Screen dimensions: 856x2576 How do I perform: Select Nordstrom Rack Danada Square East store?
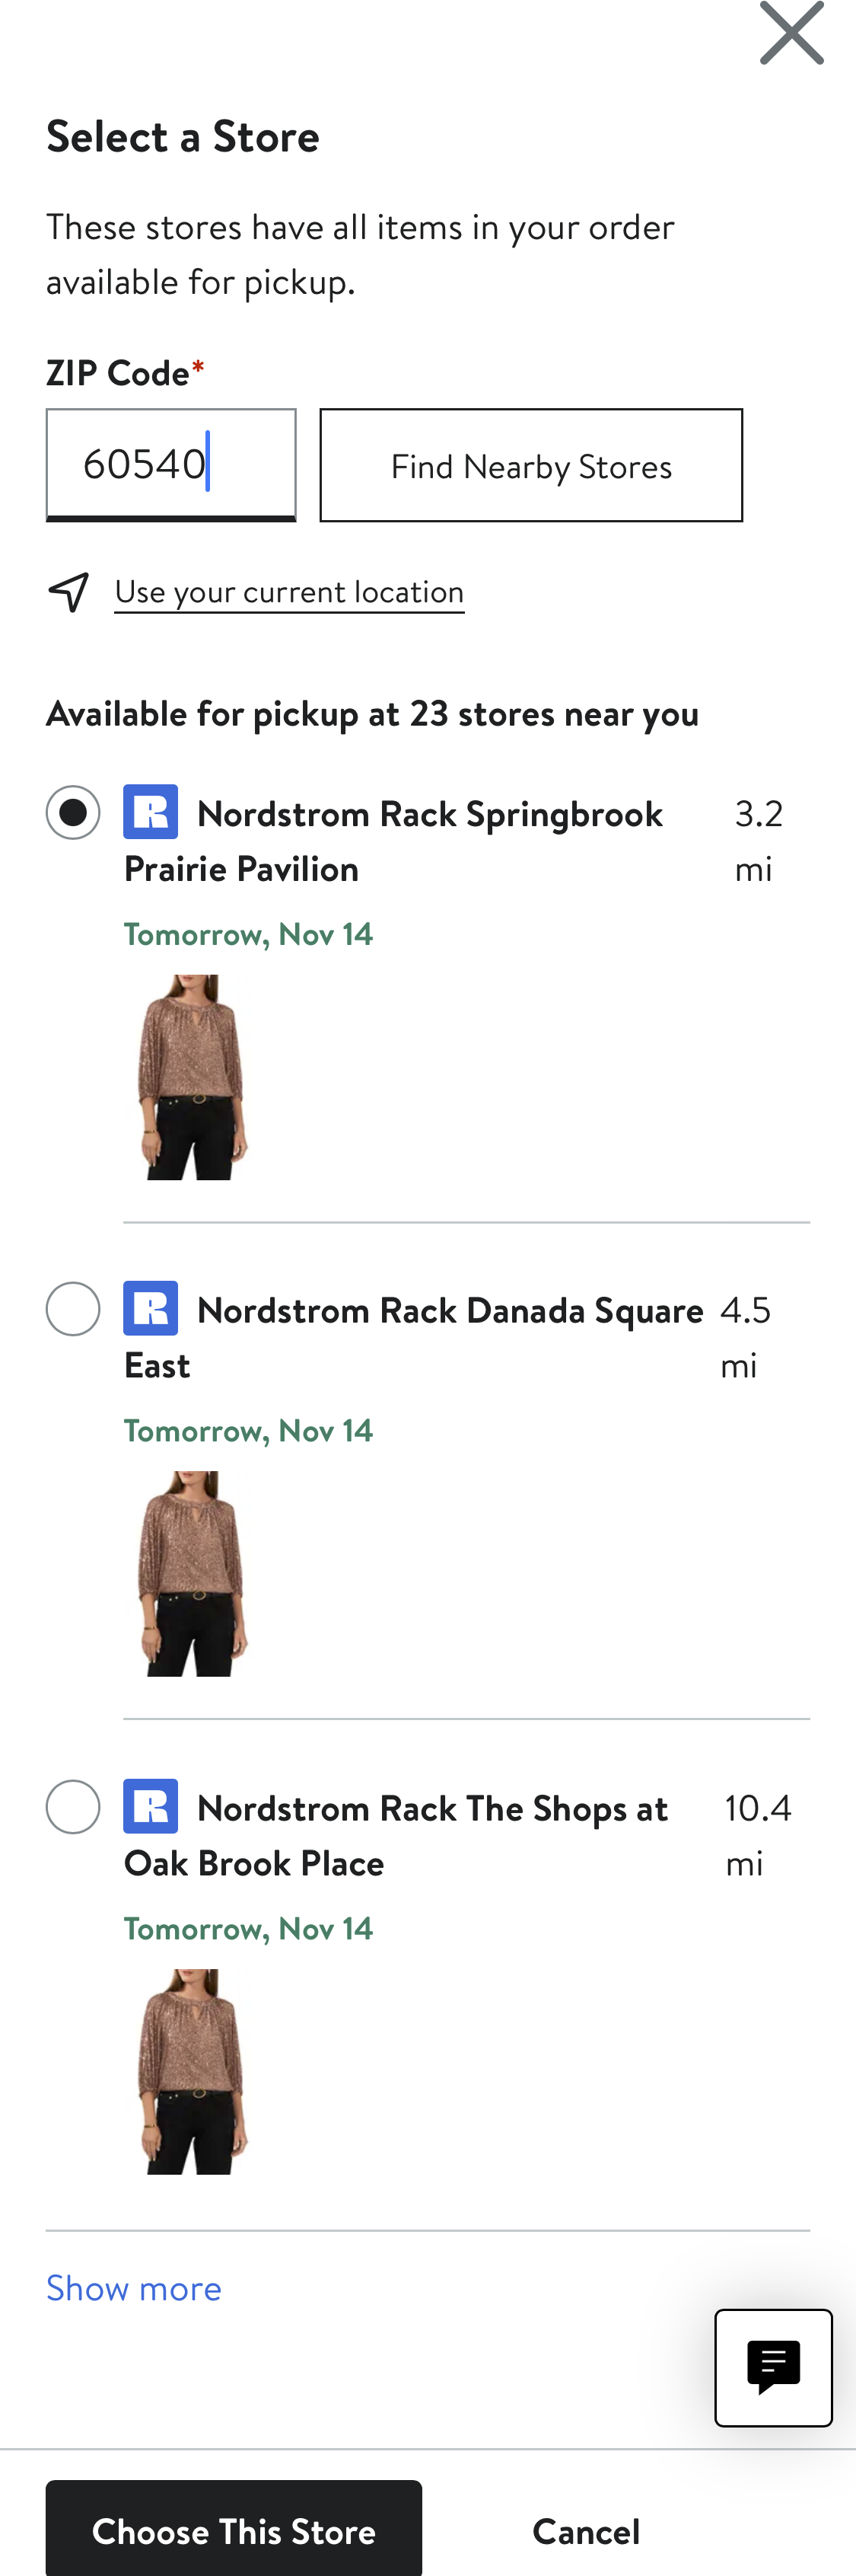pyautogui.click(x=72, y=1309)
